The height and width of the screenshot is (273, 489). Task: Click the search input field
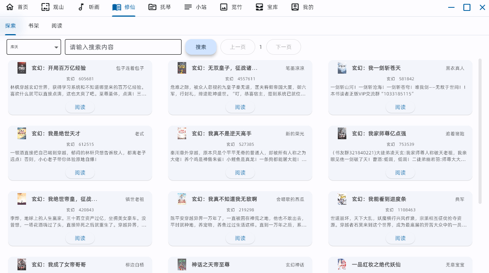tap(123, 47)
